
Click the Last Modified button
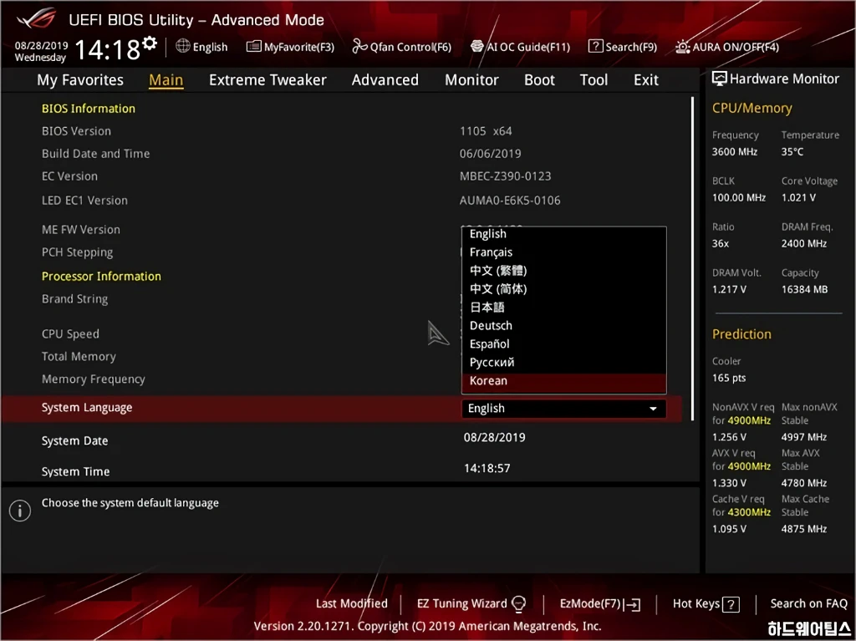tap(352, 604)
